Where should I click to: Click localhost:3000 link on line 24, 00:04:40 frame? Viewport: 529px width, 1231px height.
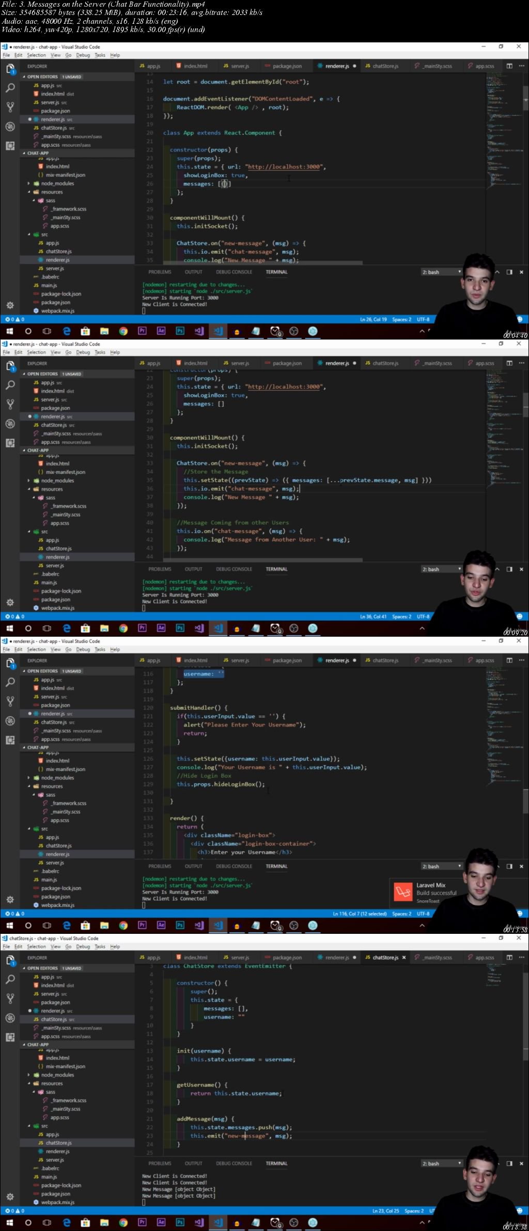click(x=284, y=167)
